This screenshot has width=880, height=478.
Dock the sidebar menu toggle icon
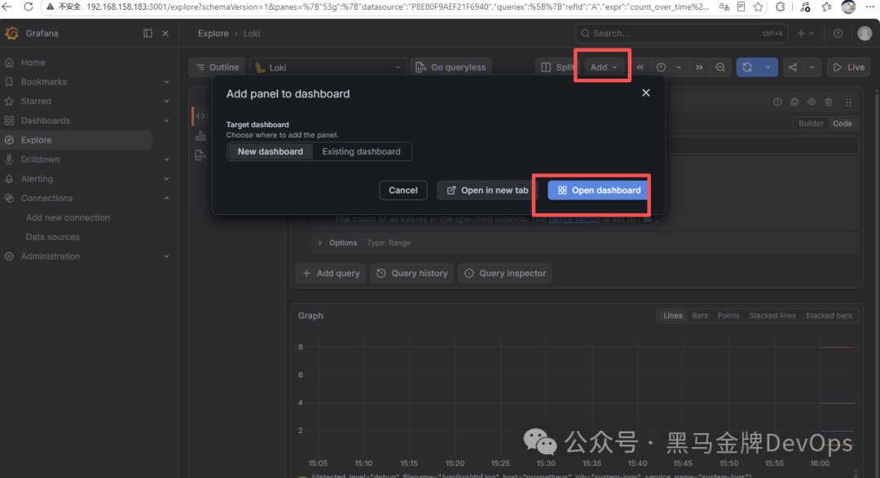[x=147, y=33]
